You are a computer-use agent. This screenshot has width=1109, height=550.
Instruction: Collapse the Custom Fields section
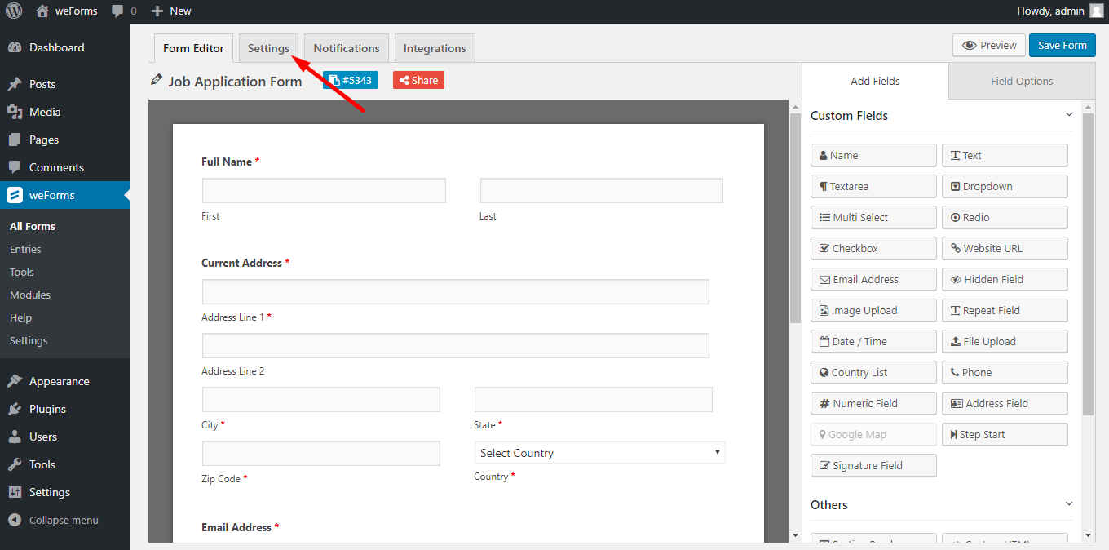coord(1069,115)
